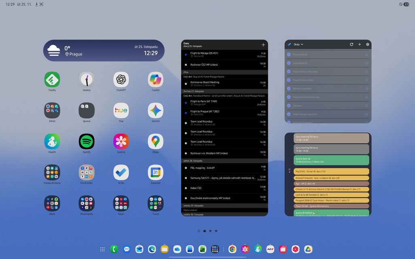The image size is (415, 259).
Task: Open Google Chrome from the dock
Action: 233,249
